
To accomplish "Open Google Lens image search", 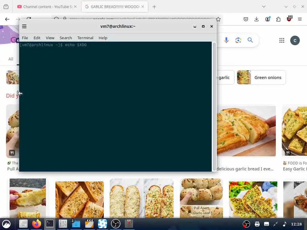I will [238, 40].
